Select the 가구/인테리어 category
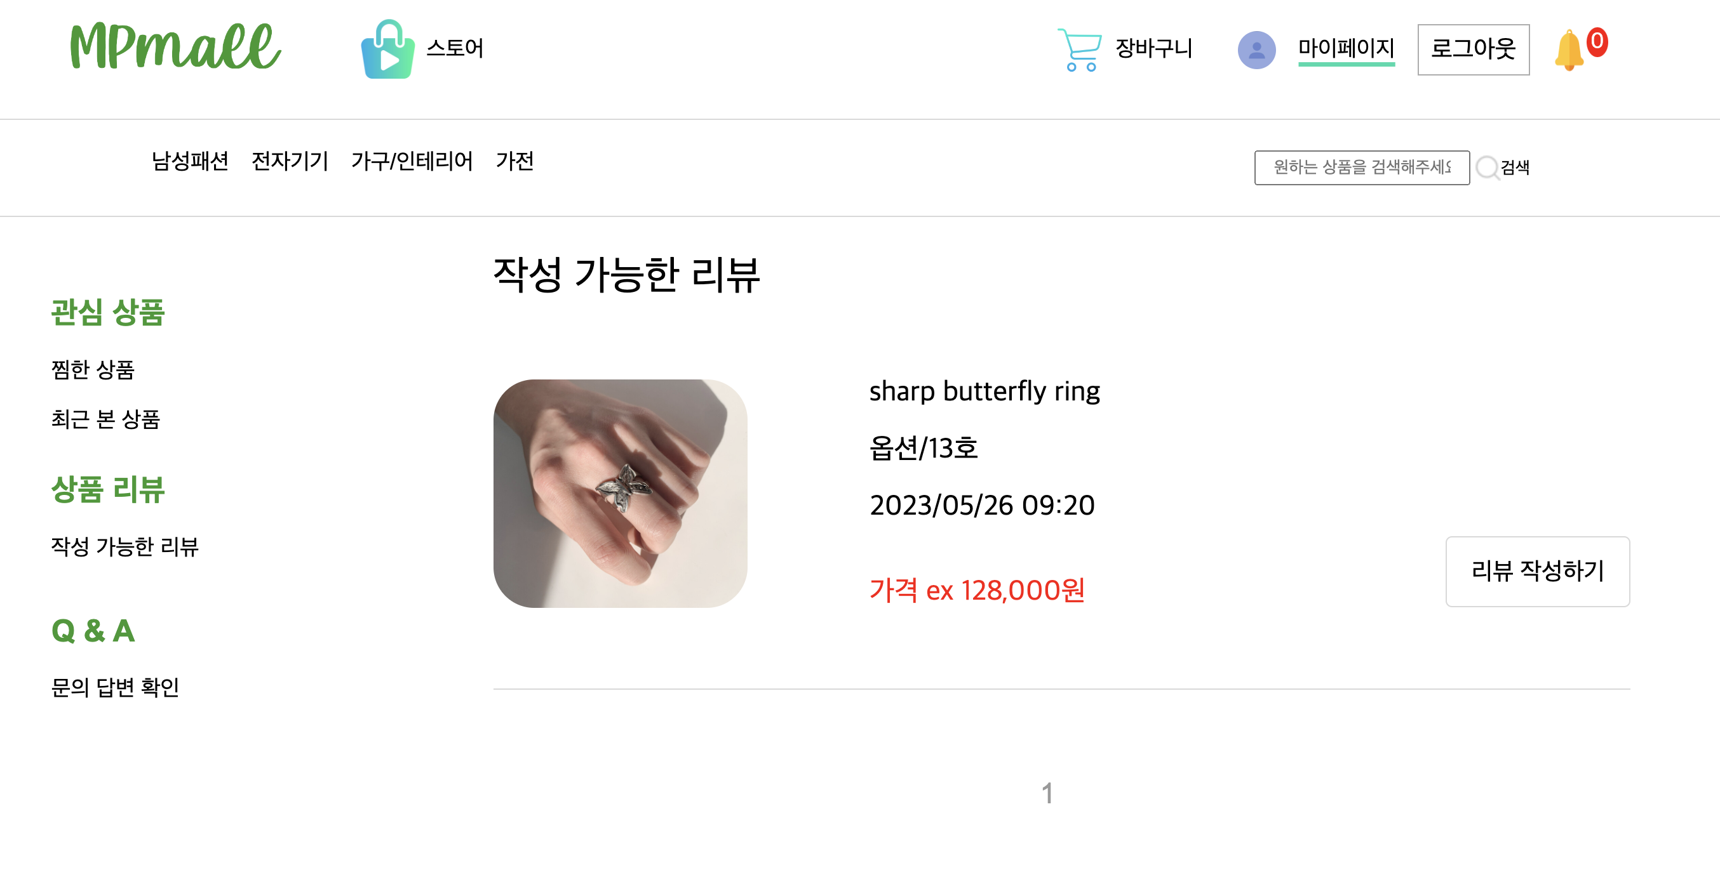Screen dimensions: 1720x882 (412, 160)
